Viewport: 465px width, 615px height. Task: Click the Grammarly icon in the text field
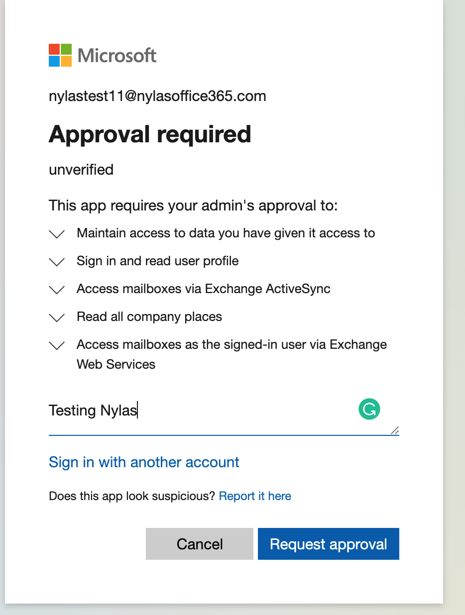[369, 409]
